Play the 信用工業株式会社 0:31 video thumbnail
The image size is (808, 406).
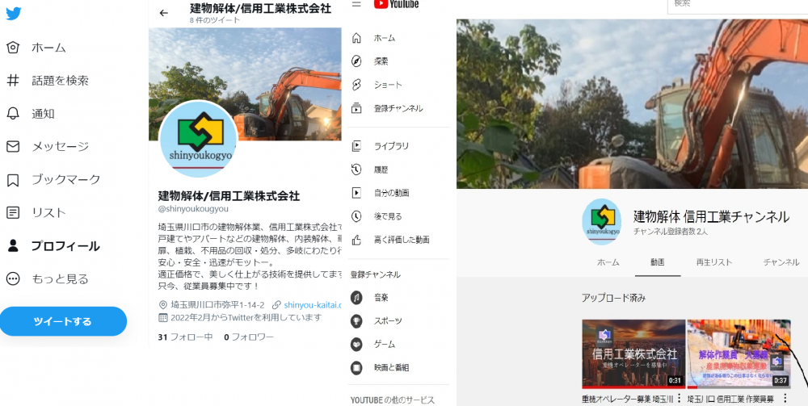(633, 354)
